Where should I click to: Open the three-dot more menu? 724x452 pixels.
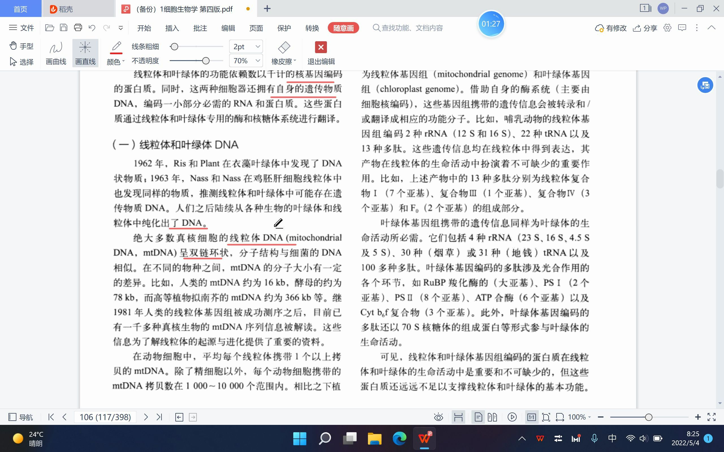[697, 28]
